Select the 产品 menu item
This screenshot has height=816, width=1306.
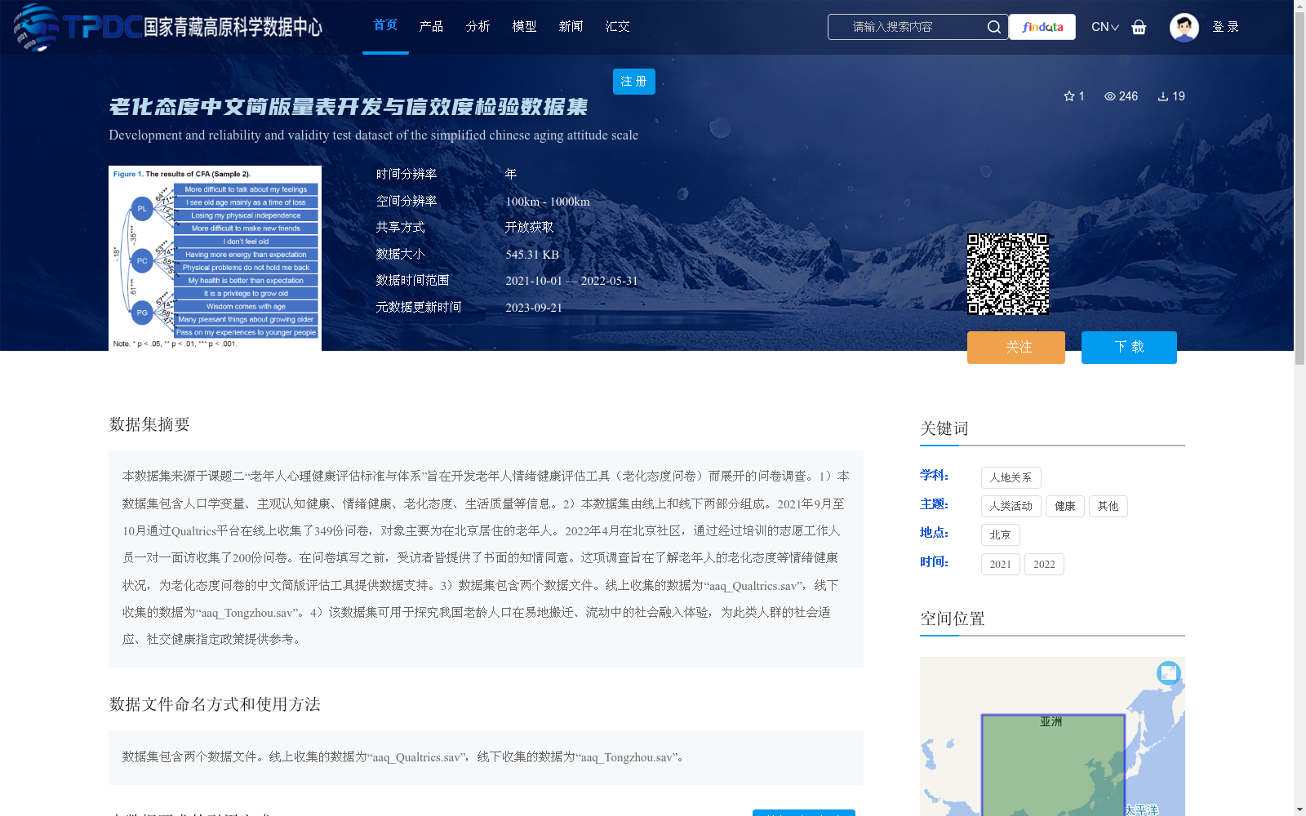pos(431,27)
